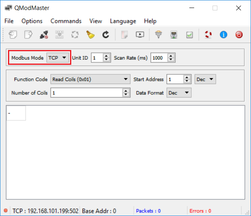Click the Scan Rate (ms) label
Image resolution: width=251 pixels, height=216 pixels.
click(131, 58)
